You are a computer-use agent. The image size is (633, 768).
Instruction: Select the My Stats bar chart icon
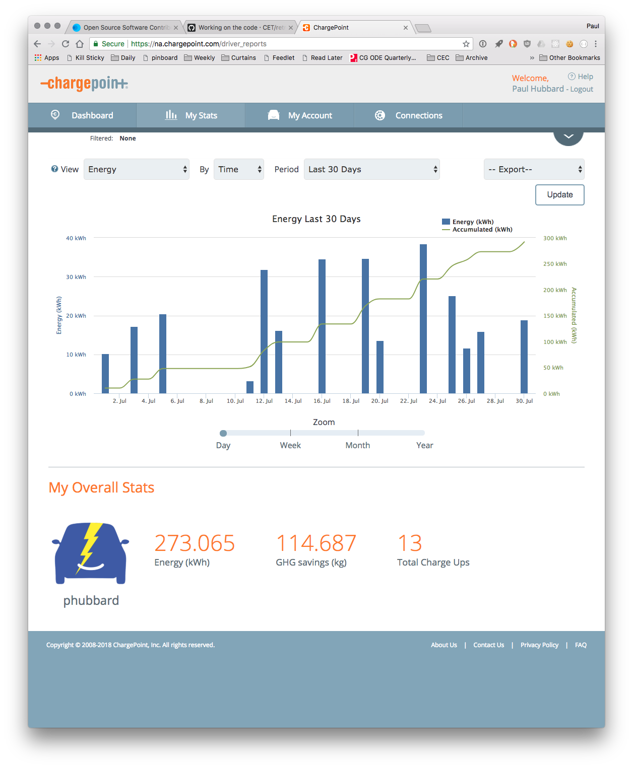(x=171, y=115)
